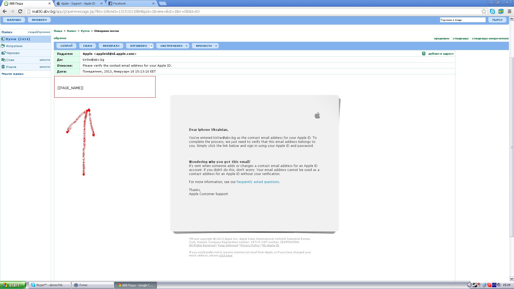Click the ПРОВЕРИ check mail button
514x289 pixels.
pyautogui.click(x=39, y=20)
